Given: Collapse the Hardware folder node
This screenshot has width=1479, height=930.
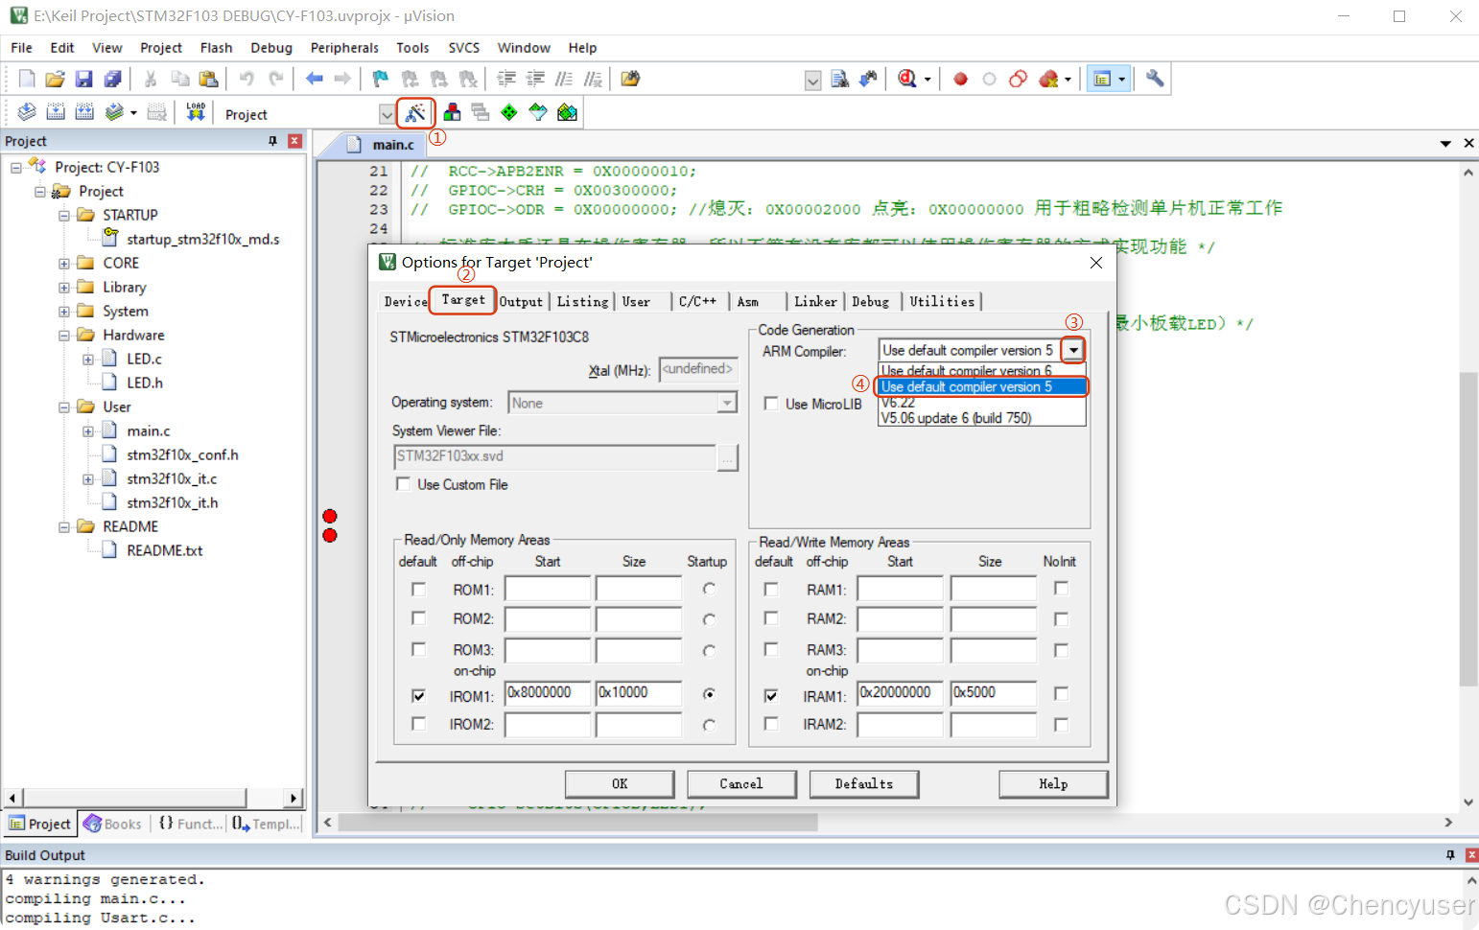Looking at the screenshot, I should tap(63, 335).
